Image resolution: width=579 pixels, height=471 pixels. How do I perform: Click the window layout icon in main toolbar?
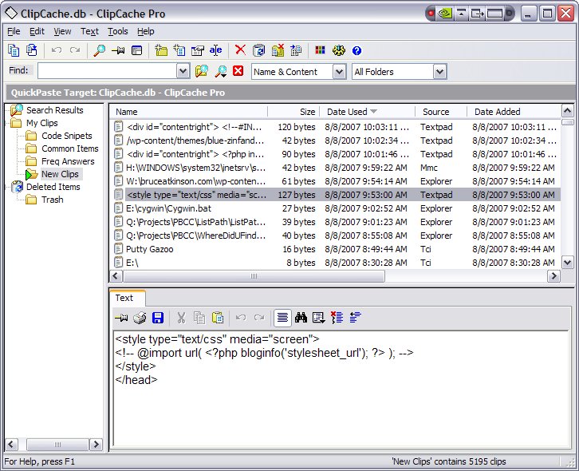[x=137, y=50]
